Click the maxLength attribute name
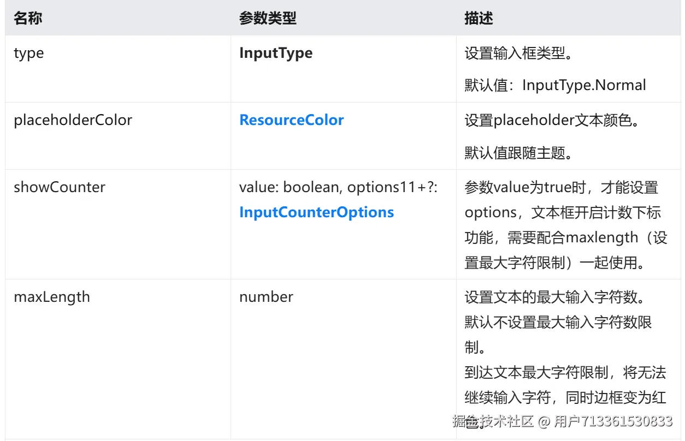This screenshot has width=685, height=441. click(52, 297)
